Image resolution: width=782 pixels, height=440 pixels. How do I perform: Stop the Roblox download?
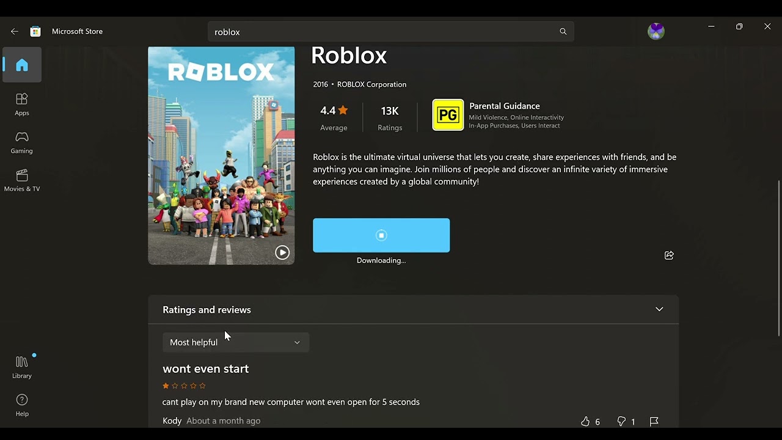coord(381,235)
